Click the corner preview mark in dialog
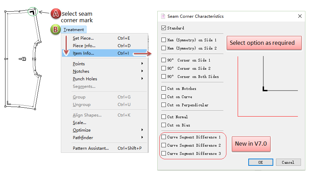This screenshot has width=316, height=175. point(264,89)
